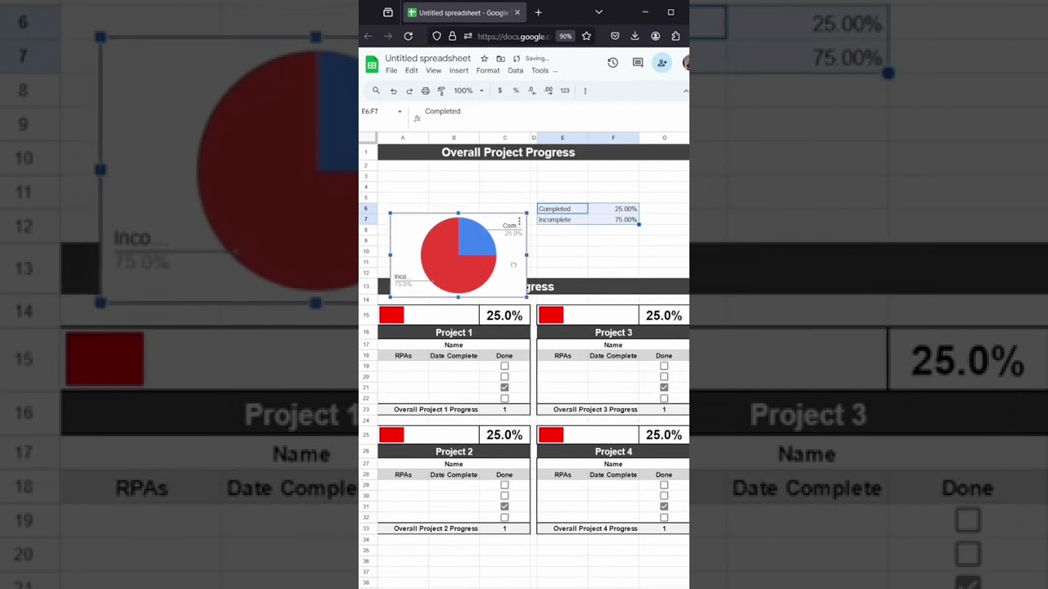Image resolution: width=1048 pixels, height=589 pixels.
Task: Click the move to folder icon
Action: click(x=500, y=59)
